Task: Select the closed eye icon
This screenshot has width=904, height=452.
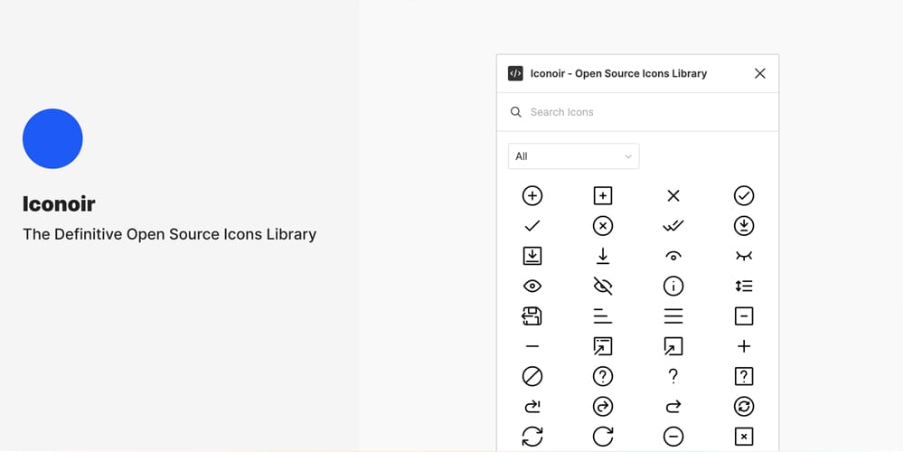Action: pos(744,256)
